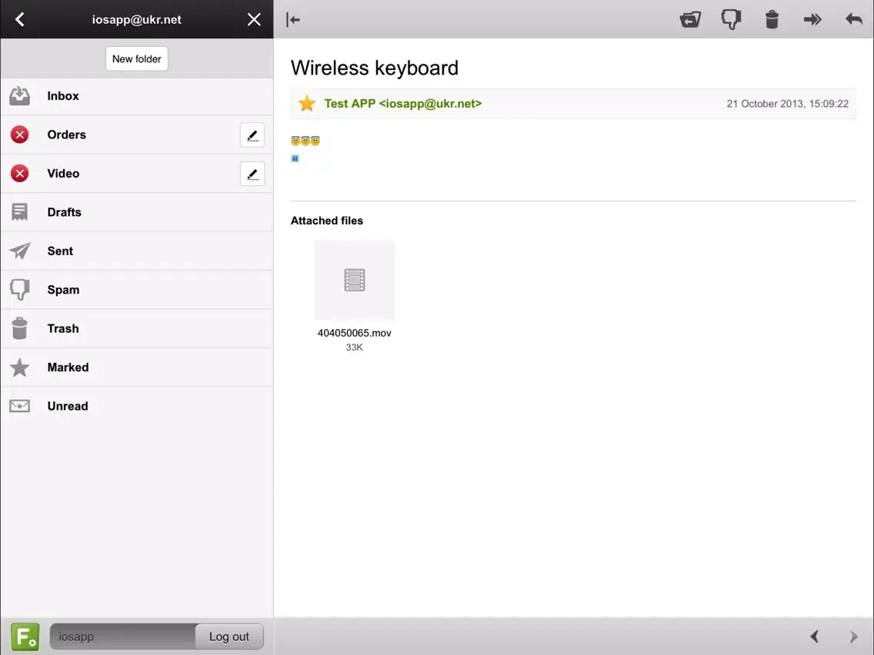This screenshot has height=655, width=874.
Task: Unstar the Wireless keyboard message
Action: click(306, 104)
